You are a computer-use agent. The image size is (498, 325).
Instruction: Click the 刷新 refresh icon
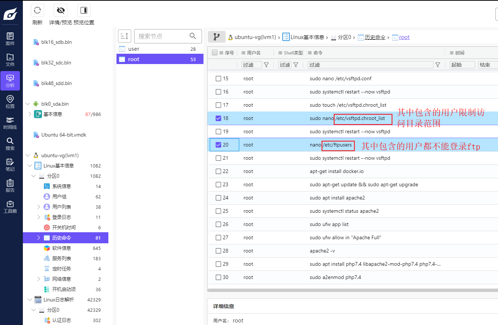38,10
